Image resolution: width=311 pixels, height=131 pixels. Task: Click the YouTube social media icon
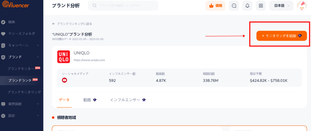pos(64,80)
